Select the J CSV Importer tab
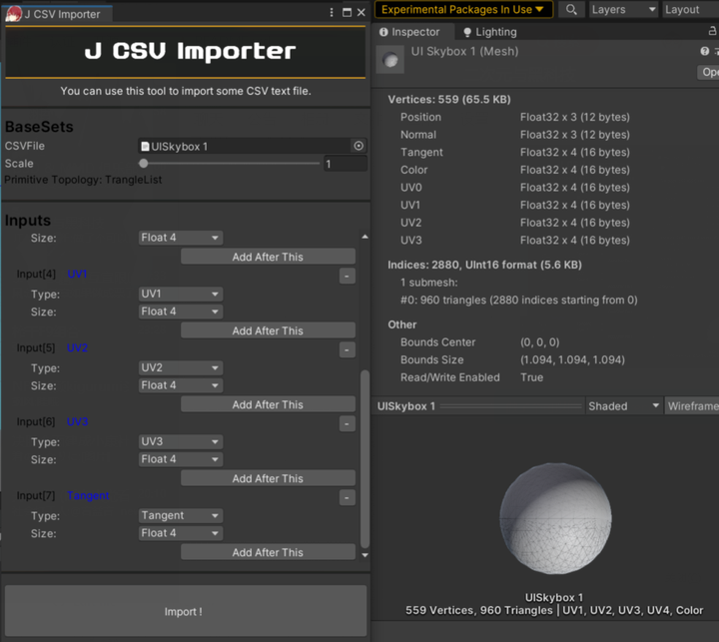The width and height of the screenshot is (719, 642). [x=57, y=14]
